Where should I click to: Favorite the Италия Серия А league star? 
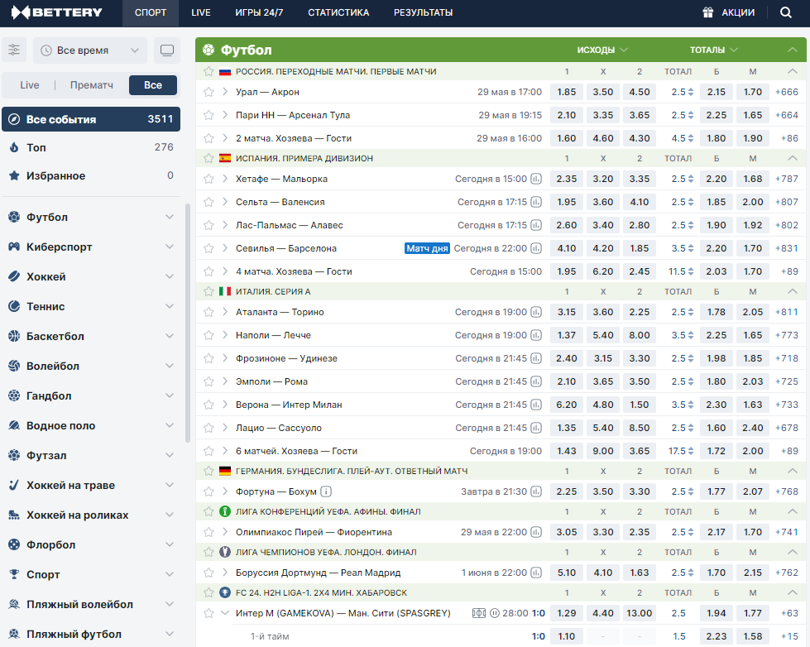pyautogui.click(x=208, y=291)
